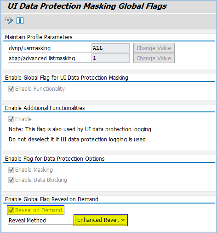Select the dynp/usrmasking field showing ALL
Viewport: 217px width, 233px height.
pyautogui.click(x=110, y=48)
